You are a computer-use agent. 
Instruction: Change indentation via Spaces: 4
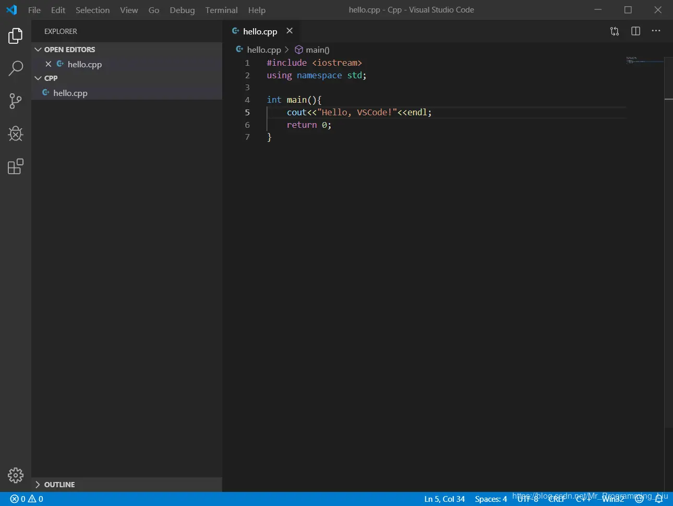491,499
